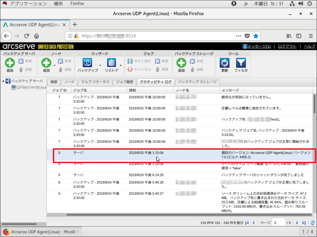The image size is (317, 237).
Task: Open Applications (アプリケーション) menu
Action: click(x=28, y=3)
